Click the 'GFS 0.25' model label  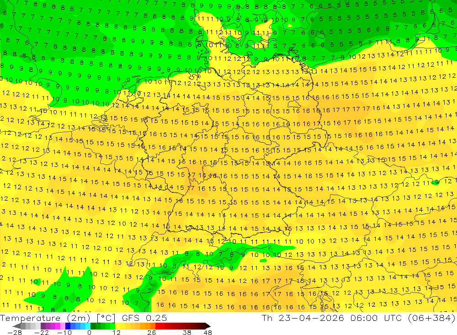(144, 318)
